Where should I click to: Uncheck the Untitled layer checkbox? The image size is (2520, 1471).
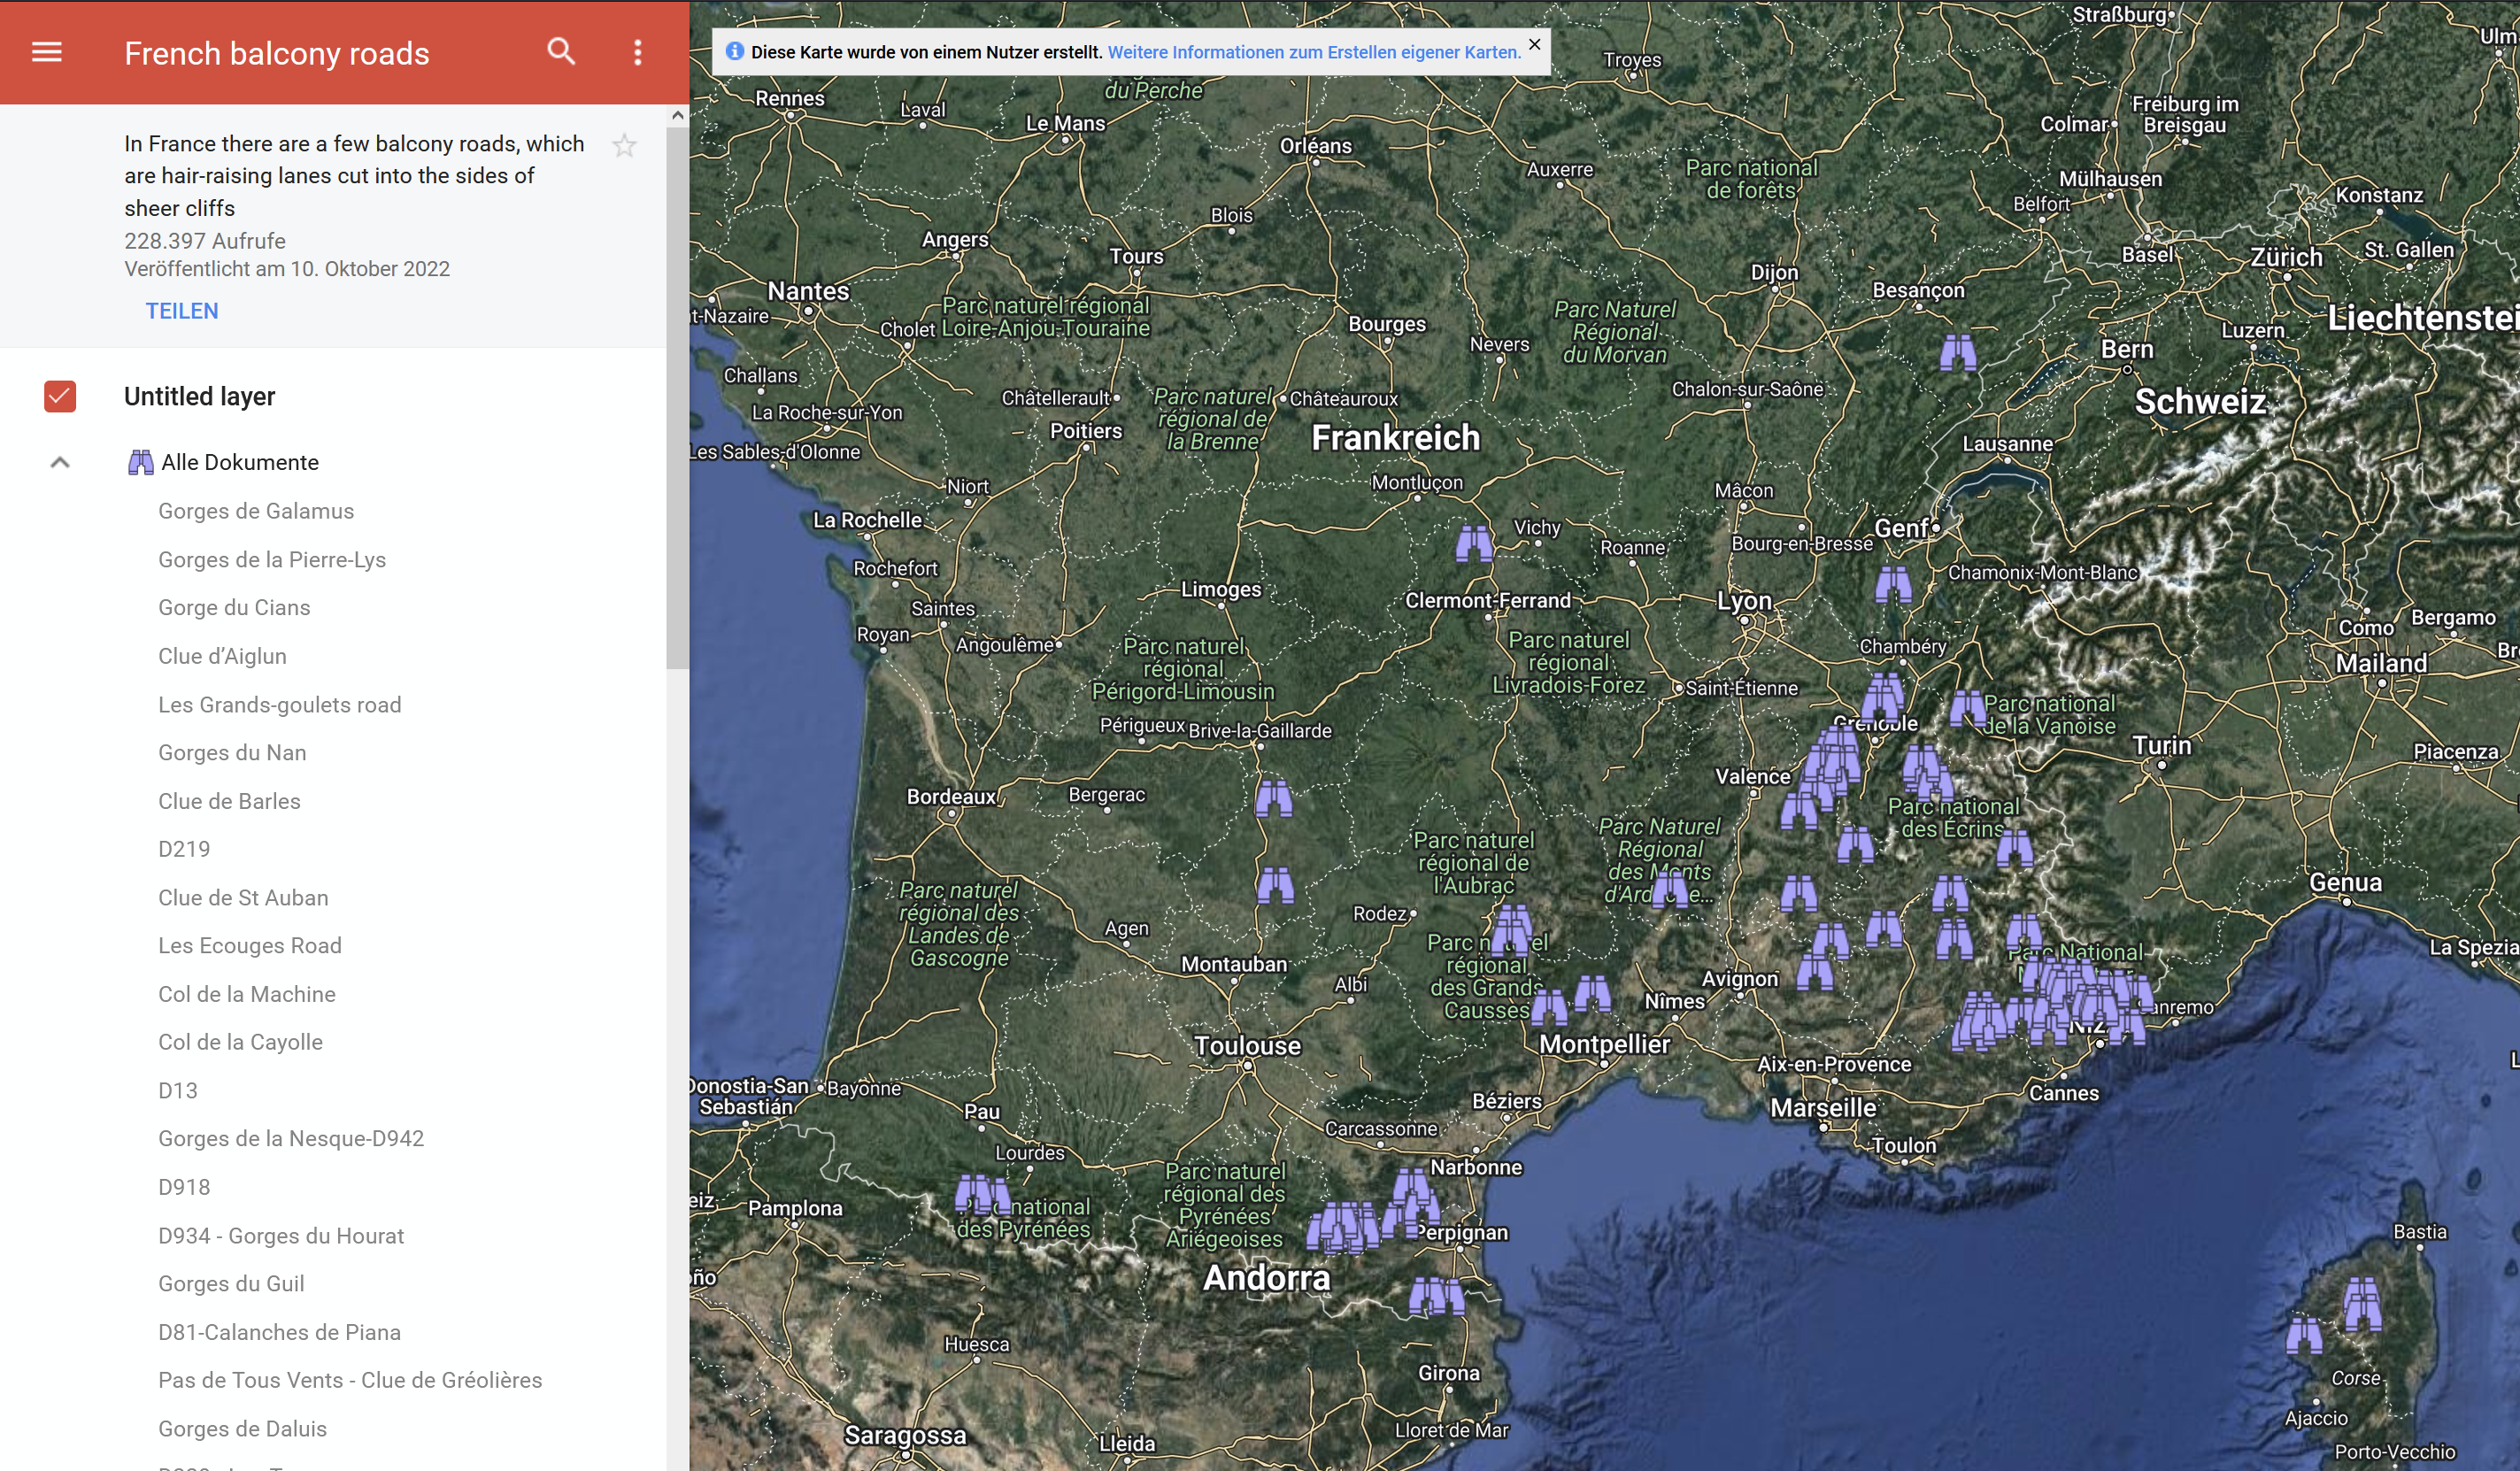point(60,396)
